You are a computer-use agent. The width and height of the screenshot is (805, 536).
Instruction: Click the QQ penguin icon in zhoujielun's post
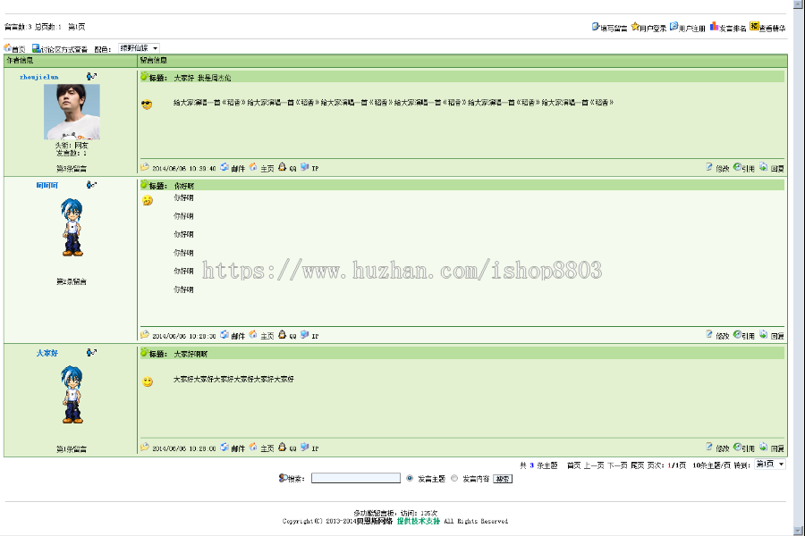click(282, 167)
